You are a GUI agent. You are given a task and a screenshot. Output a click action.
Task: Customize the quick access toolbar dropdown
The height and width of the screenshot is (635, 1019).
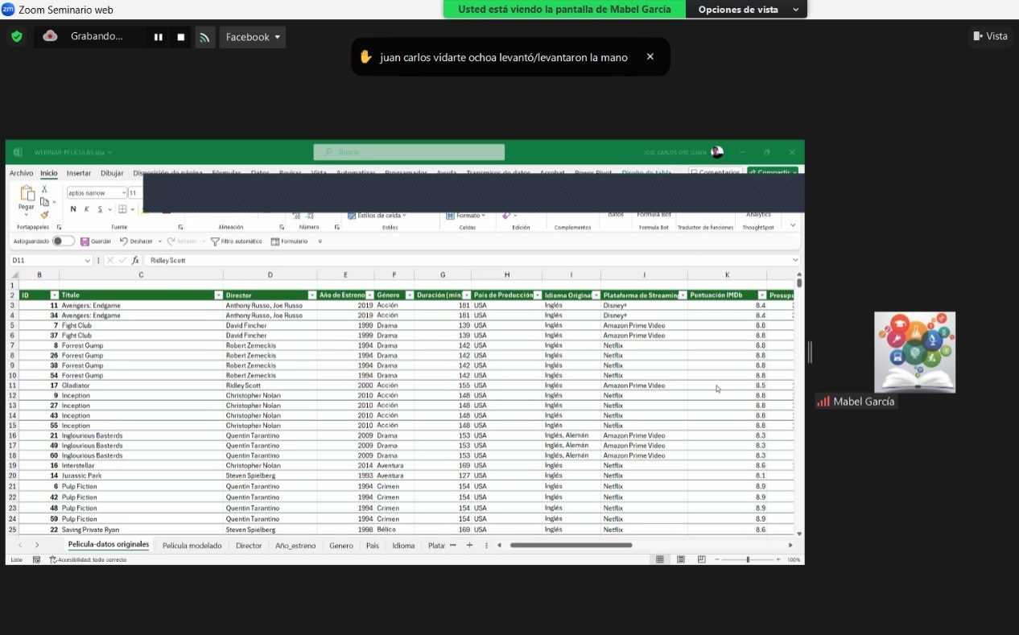coord(320,241)
